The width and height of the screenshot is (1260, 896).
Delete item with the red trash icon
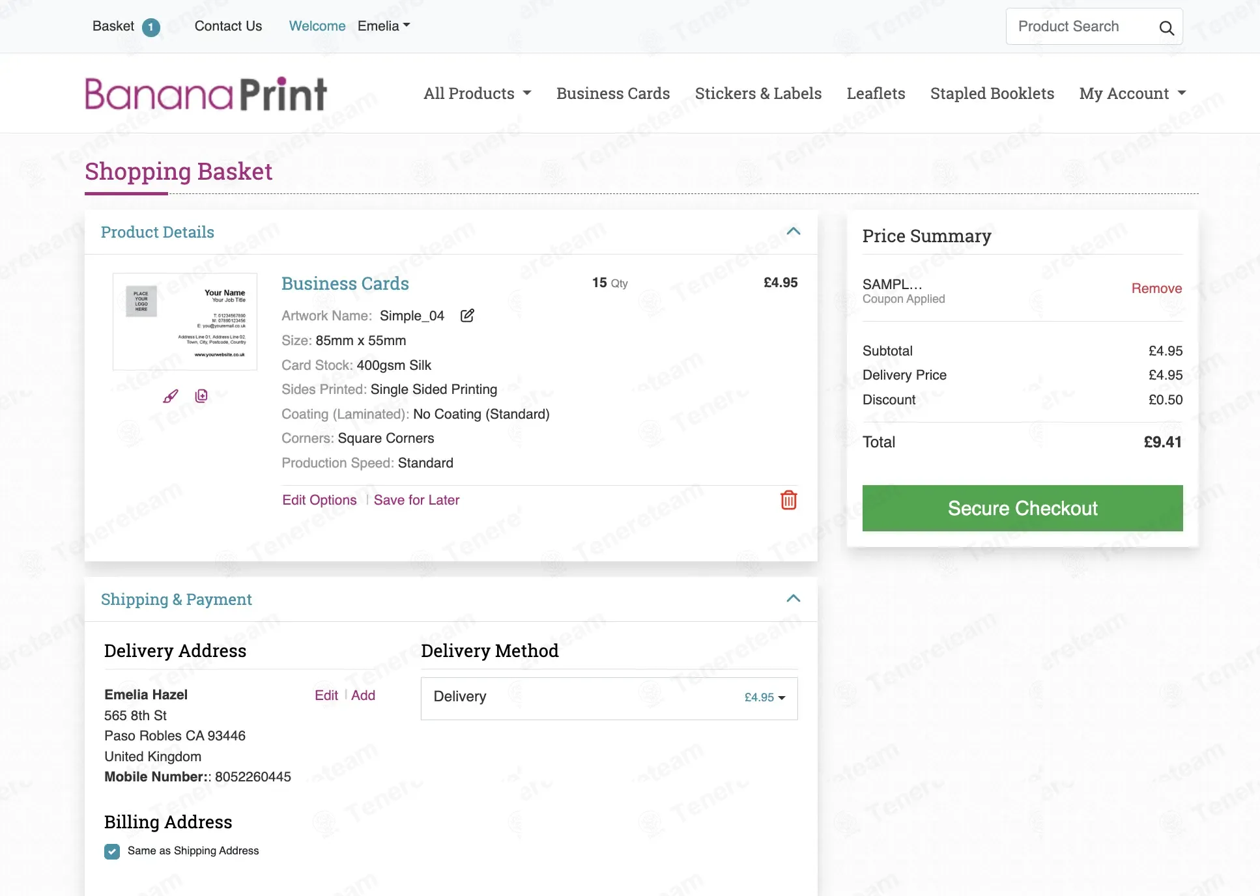pos(788,500)
